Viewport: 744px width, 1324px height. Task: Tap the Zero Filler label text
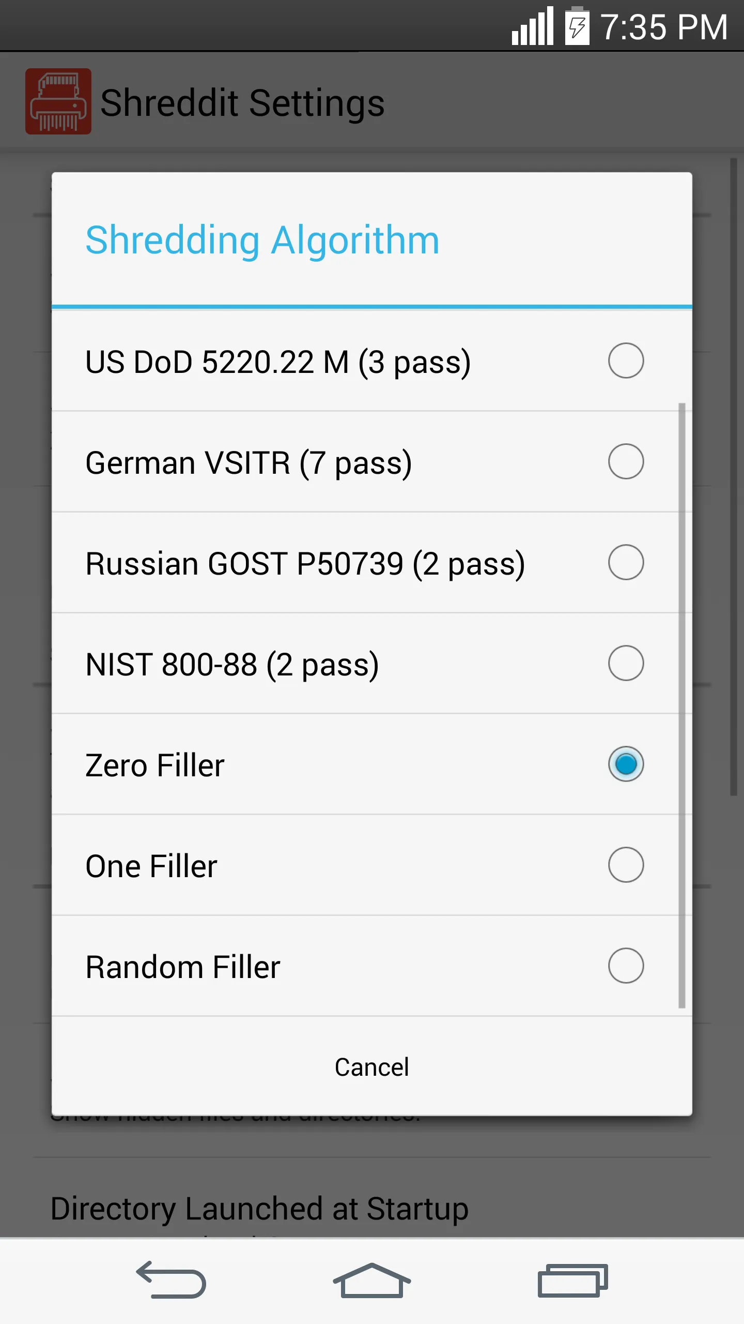[155, 764]
